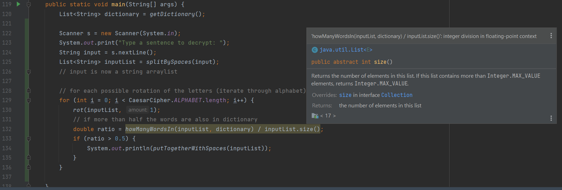Click line number 132 in the gutter
Viewport: 562px width, 190px height.
pos(7,129)
